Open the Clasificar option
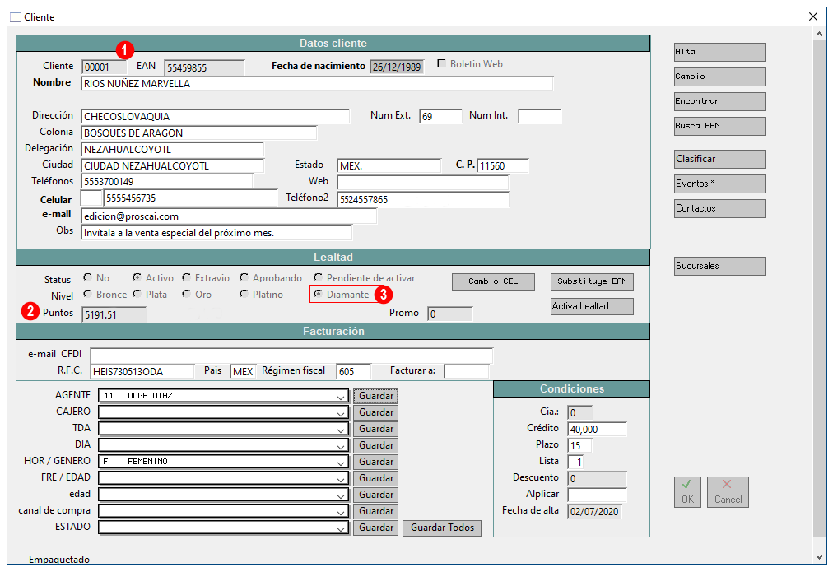This screenshot has width=833, height=572. (720, 159)
